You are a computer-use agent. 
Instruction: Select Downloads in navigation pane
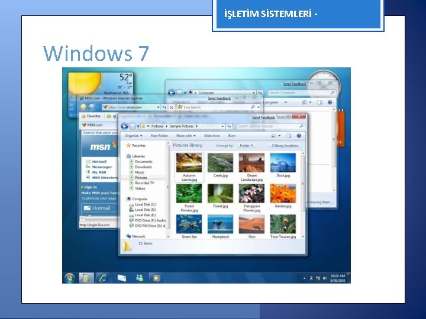pos(143,167)
